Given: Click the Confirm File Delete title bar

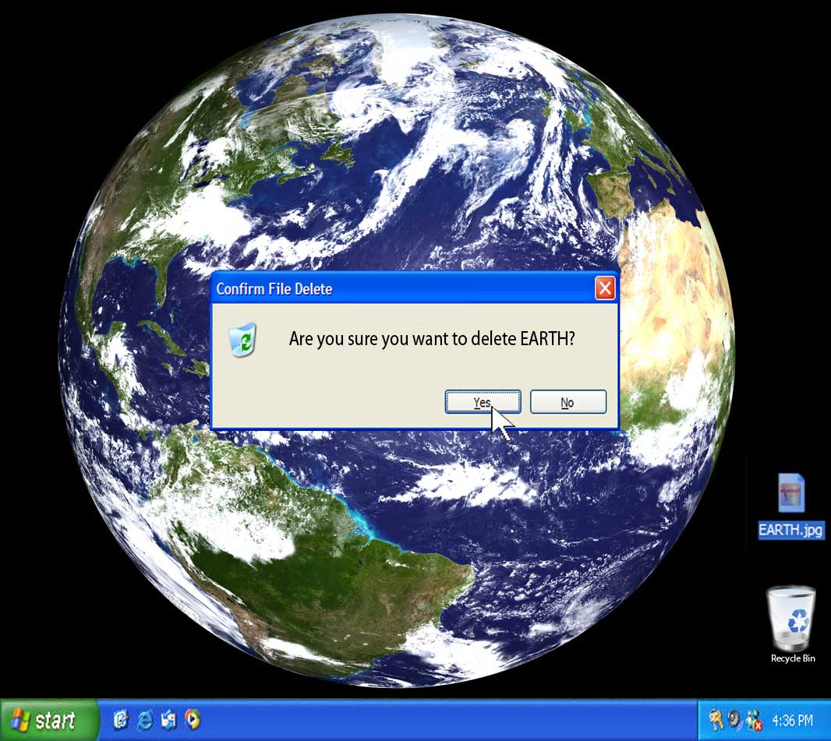Looking at the screenshot, I should (390, 289).
